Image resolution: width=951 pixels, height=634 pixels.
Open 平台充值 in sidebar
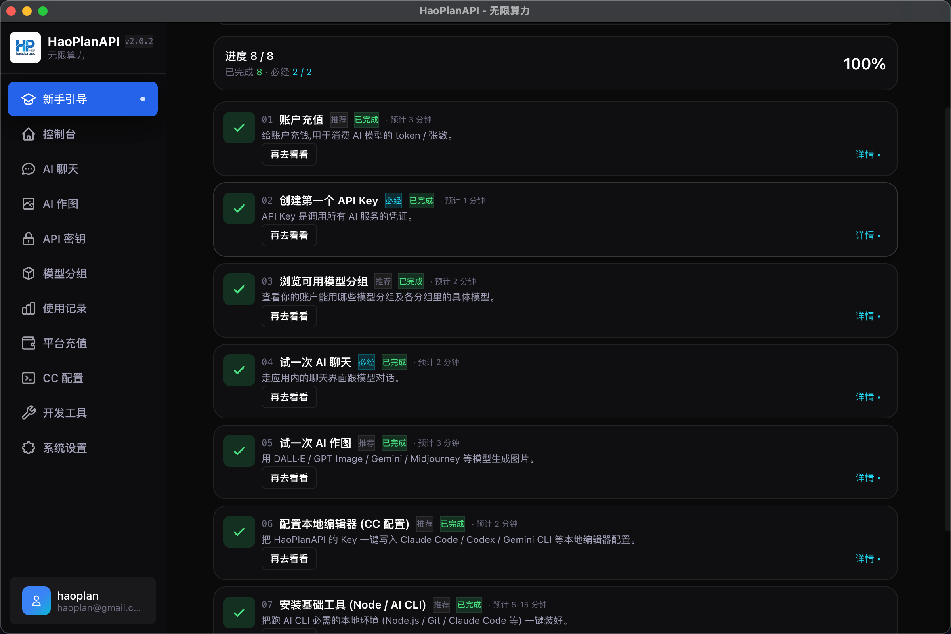[83, 343]
